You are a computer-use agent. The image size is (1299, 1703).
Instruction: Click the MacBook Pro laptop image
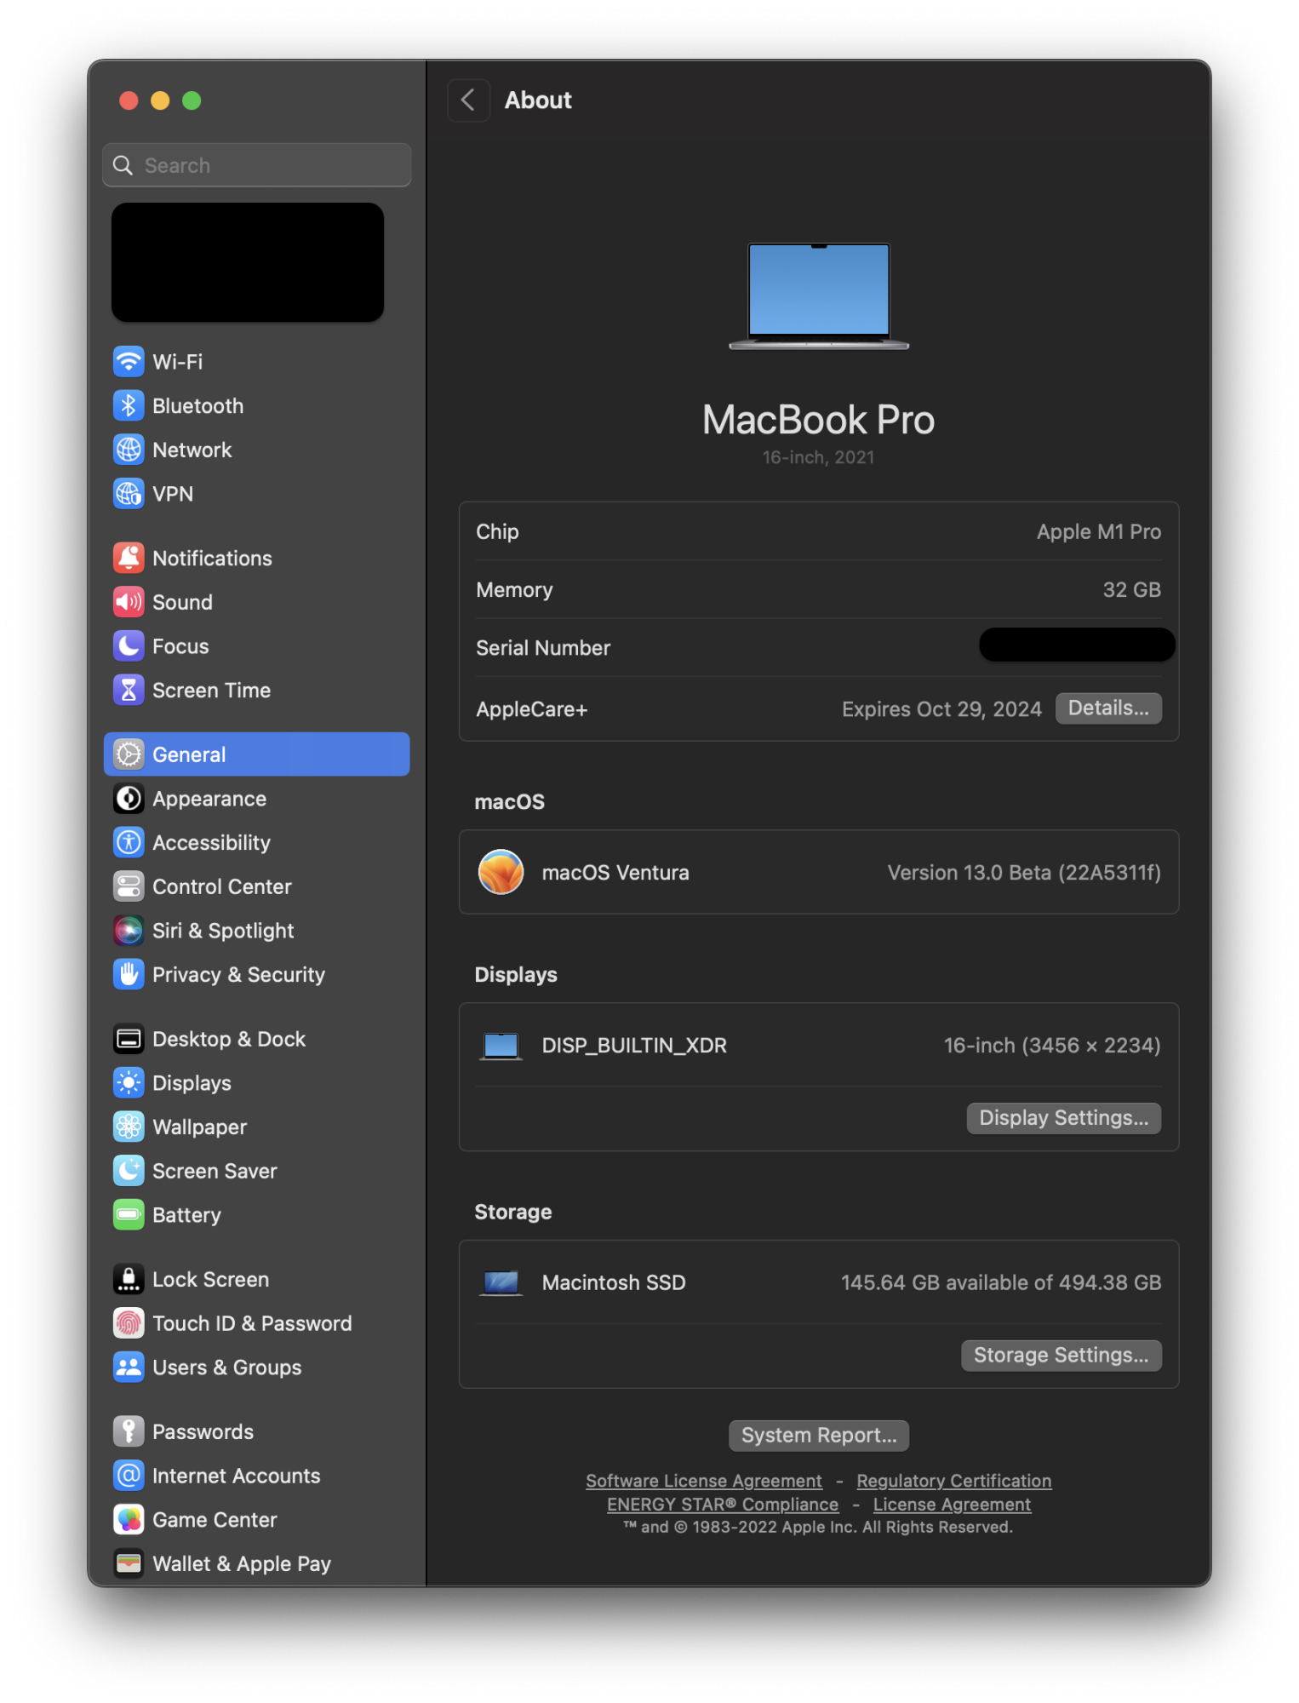coord(819,296)
